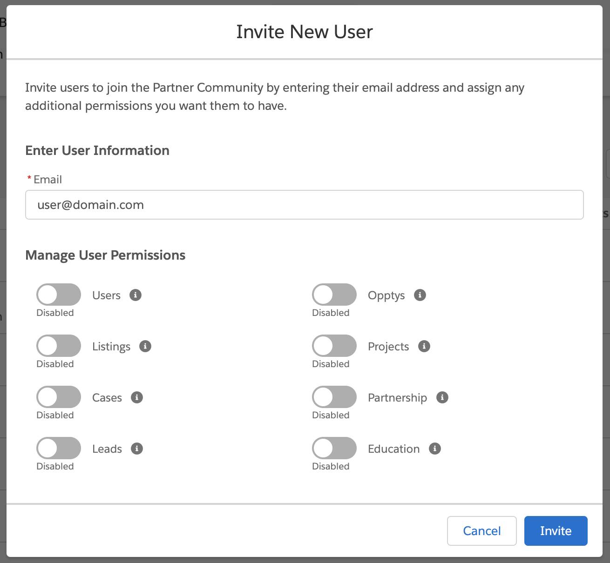This screenshot has height=563, width=610.
Task: Open info icon next to Education
Action: click(x=435, y=449)
